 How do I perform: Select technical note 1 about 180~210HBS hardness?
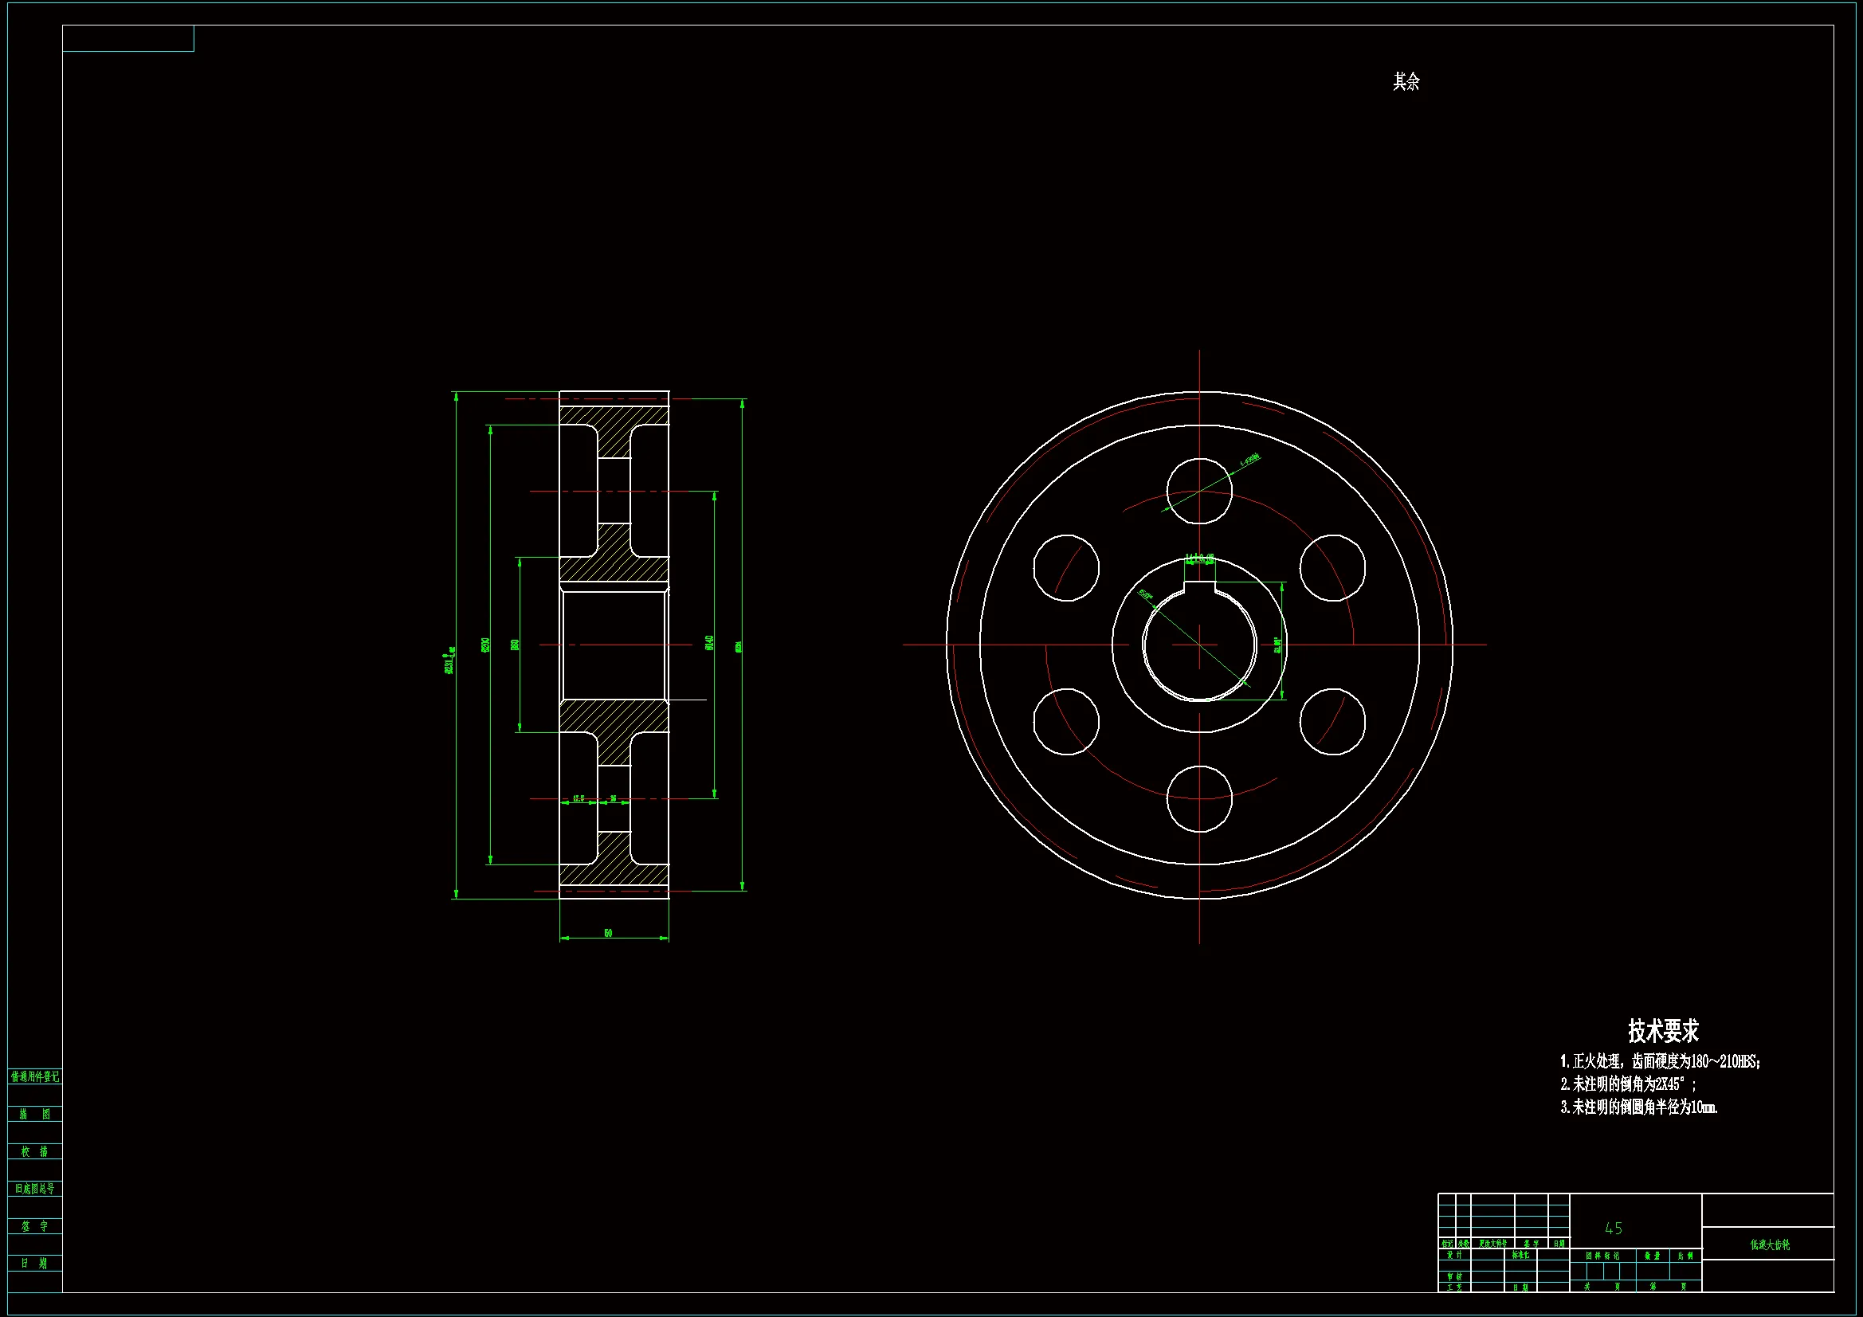coord(1659,1061)
